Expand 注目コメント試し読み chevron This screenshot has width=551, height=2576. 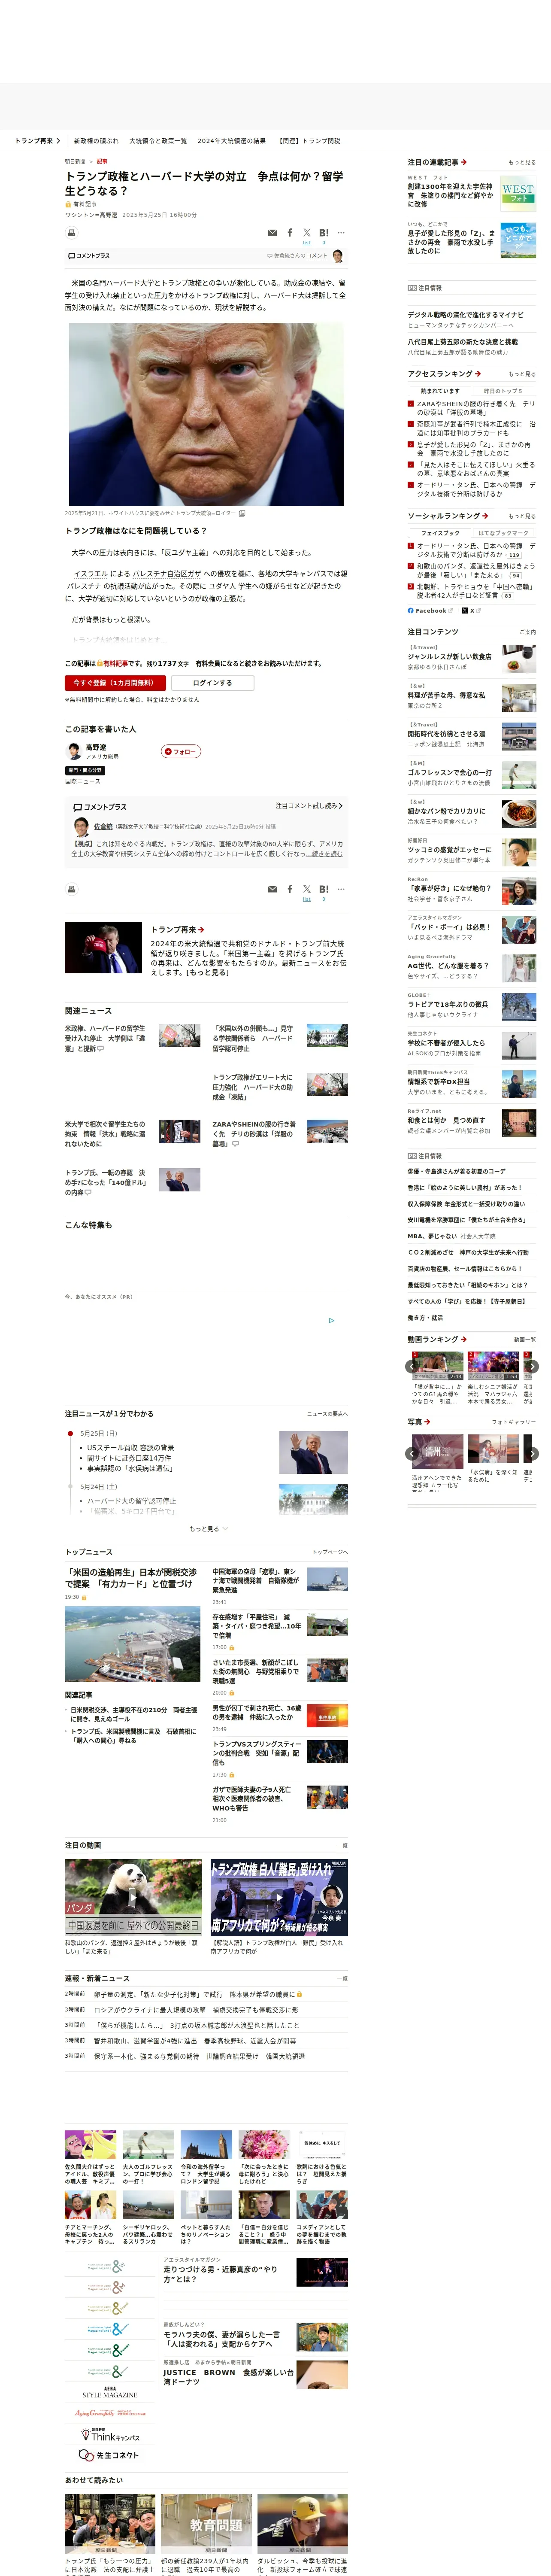point(341,806)
